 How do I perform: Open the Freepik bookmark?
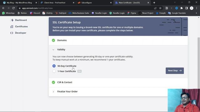161,13
